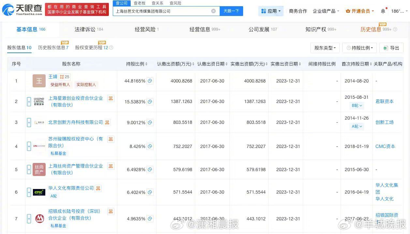
Task: Open the 企业级产品 dropdown
Action: point(326,11)
